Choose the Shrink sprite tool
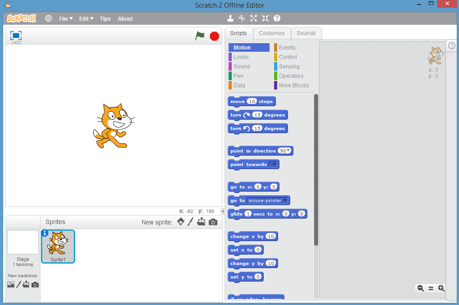459x305 pixels. [265, 18]
